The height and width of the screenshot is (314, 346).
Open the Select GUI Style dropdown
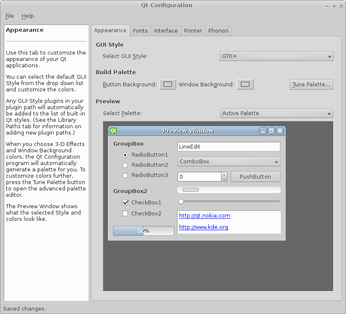point(276,55)
